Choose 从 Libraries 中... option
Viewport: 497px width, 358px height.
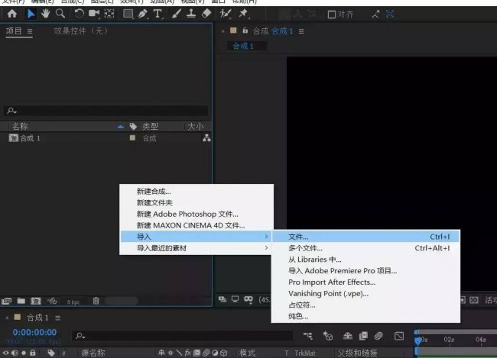(x=365, y=260)
